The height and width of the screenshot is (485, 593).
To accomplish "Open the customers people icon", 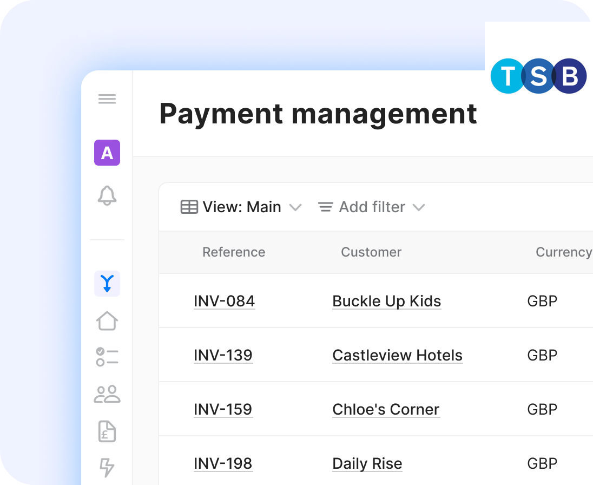I will point(107,394).
